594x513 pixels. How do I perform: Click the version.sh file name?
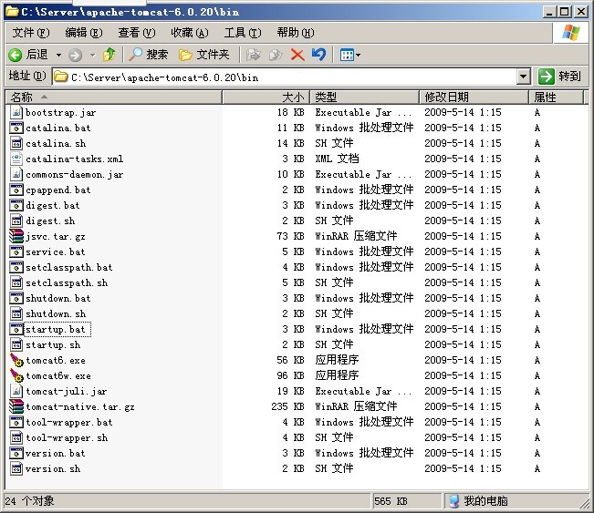coord(53,468)
